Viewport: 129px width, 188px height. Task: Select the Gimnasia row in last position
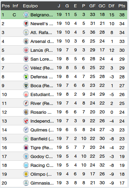(64, 183)
